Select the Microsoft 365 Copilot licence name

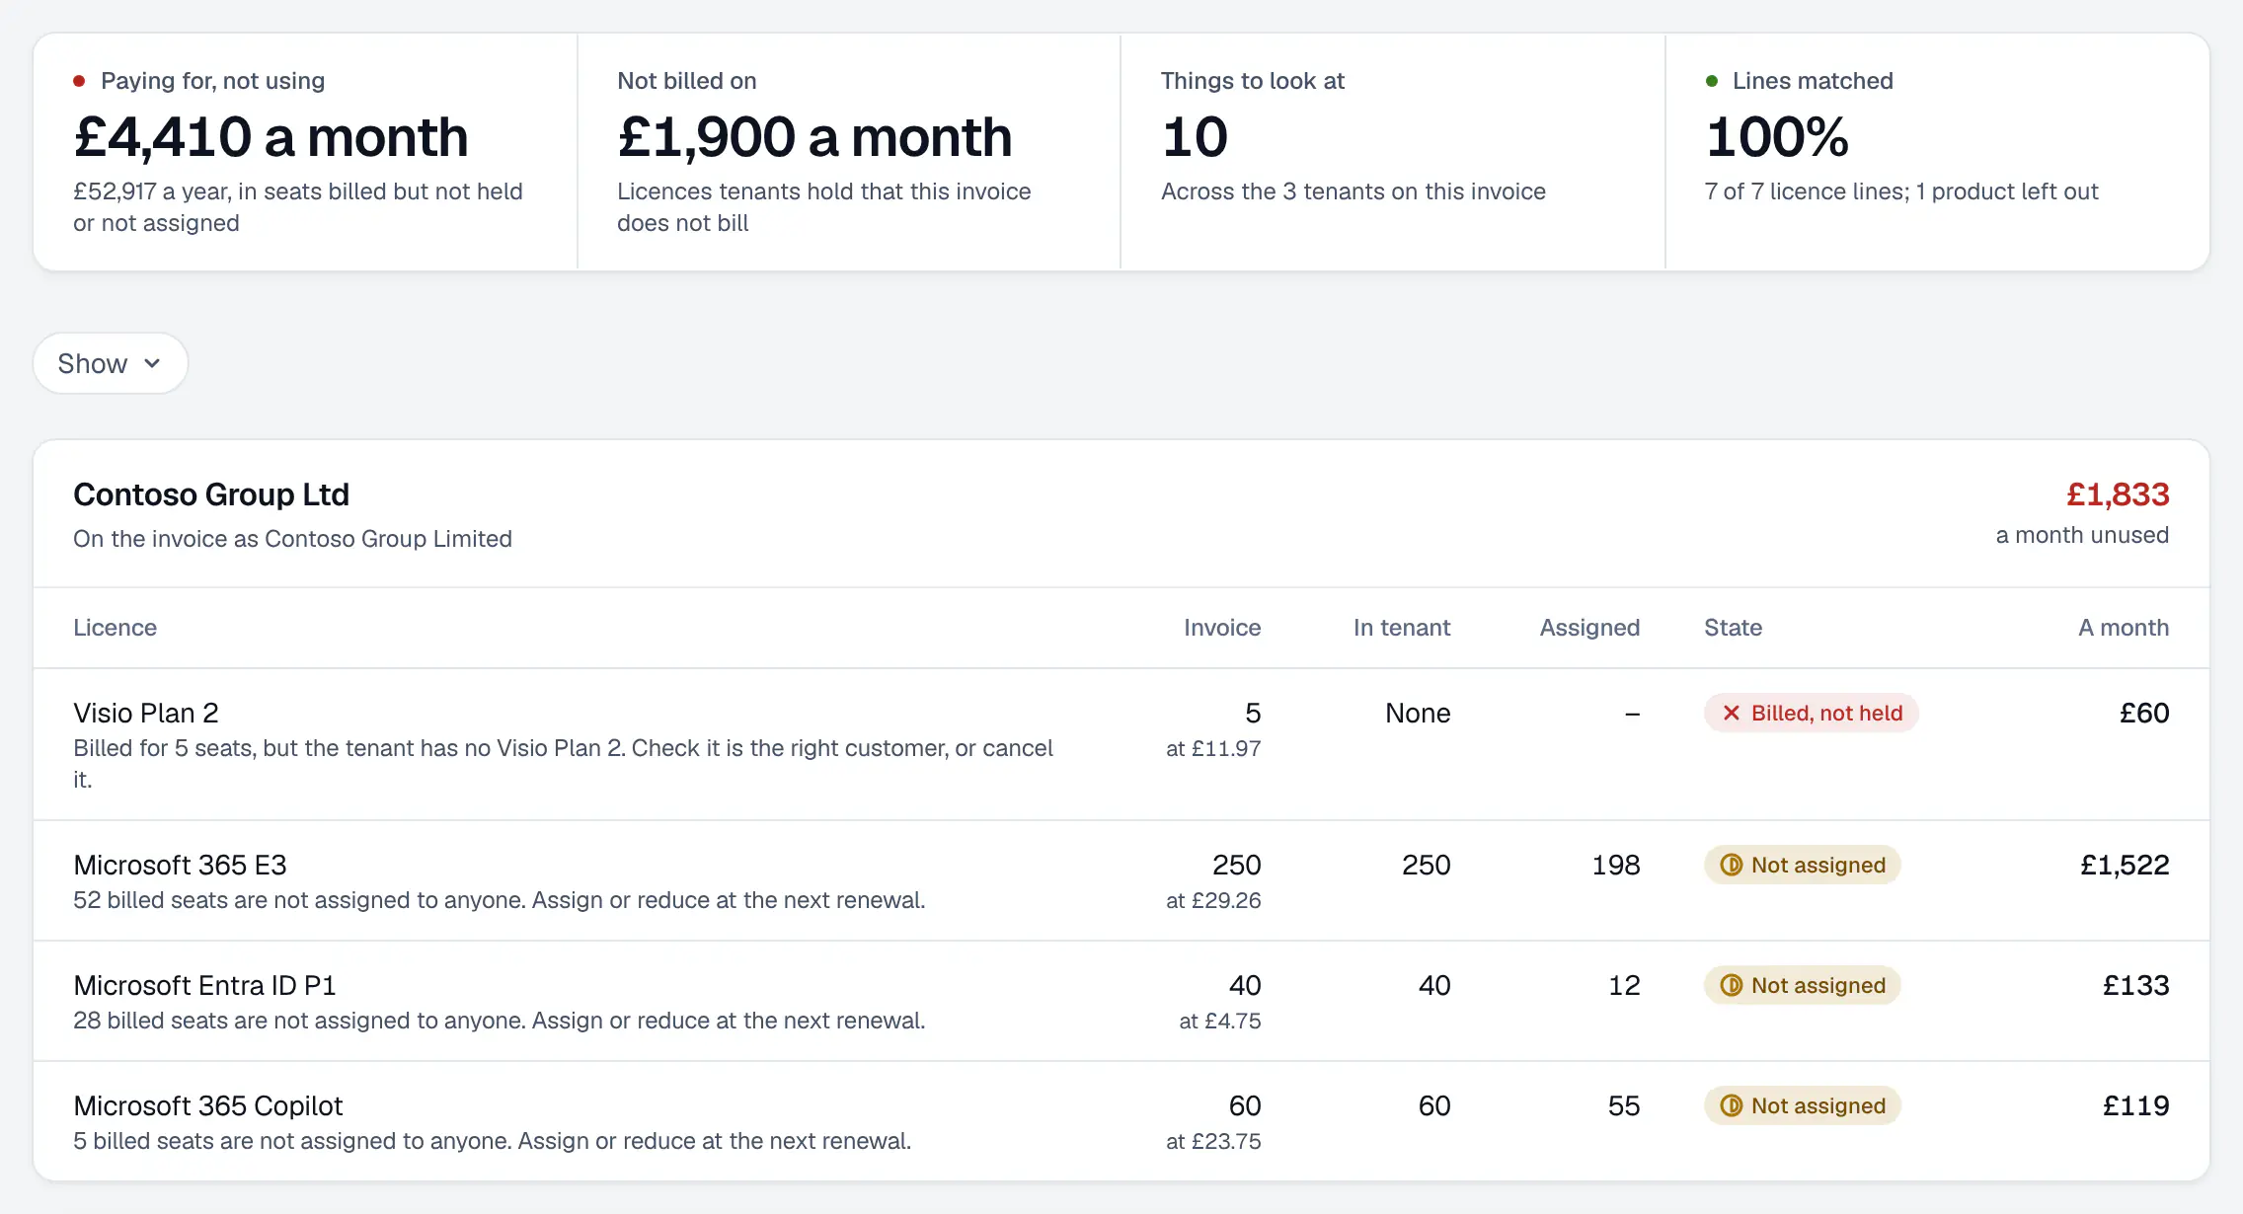tap(208, 1105)
